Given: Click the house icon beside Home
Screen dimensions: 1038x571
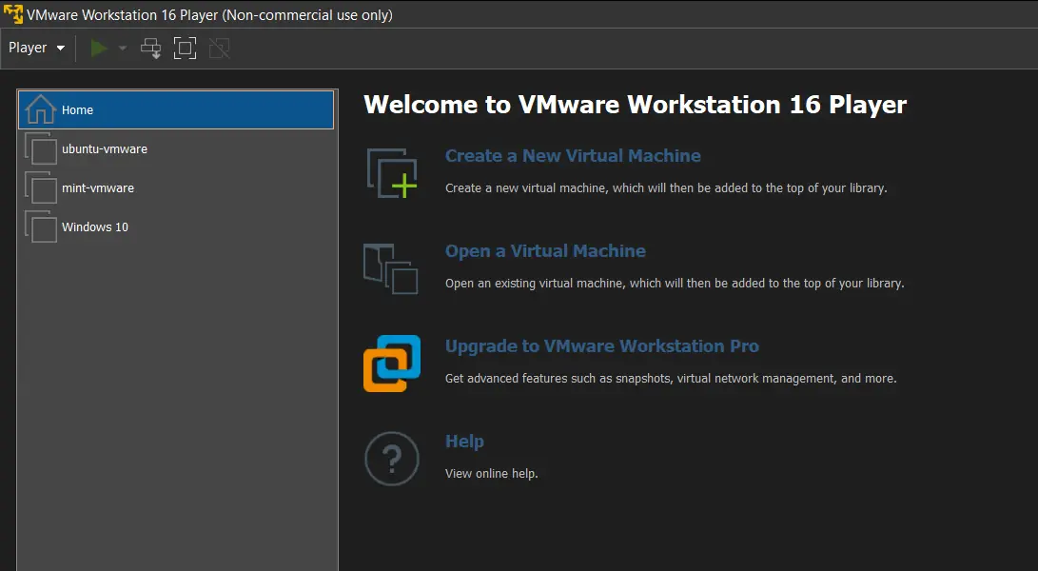Looking at the screenshot, I should [40, 109].
